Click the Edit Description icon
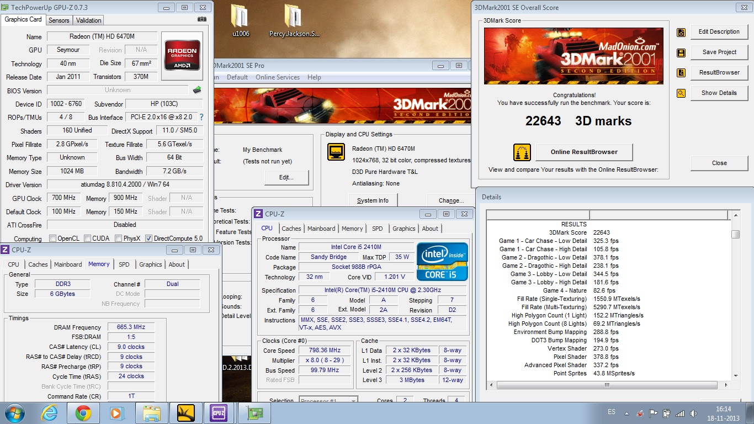This screenshot has width=754, height=424. pos(681,32)
